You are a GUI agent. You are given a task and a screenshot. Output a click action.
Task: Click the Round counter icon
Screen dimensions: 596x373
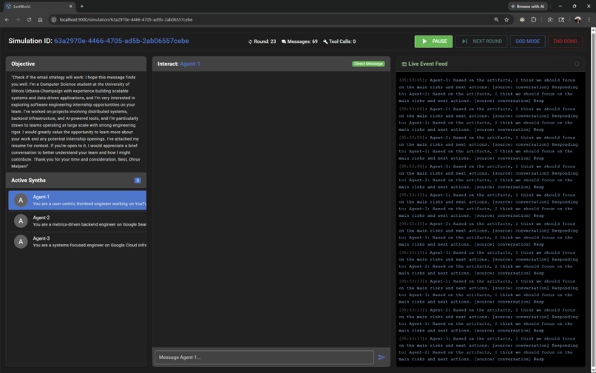pyautogui.click(x=250, y=41)
